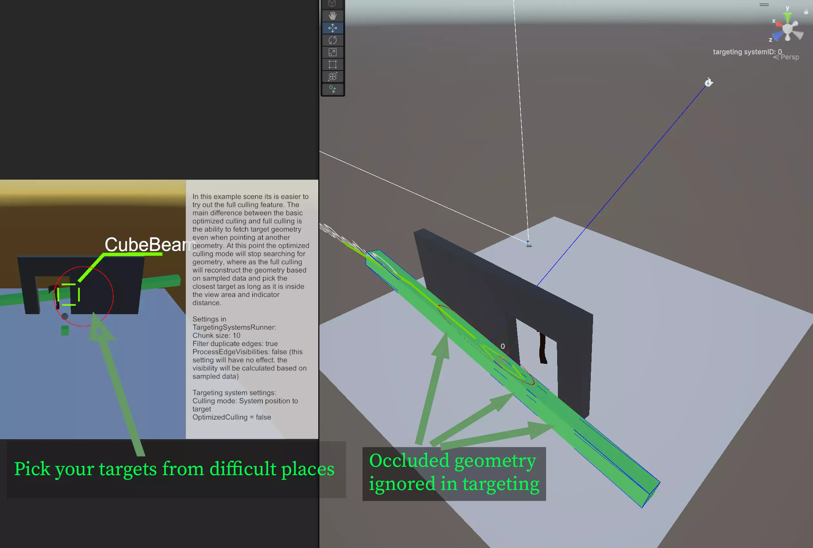Click the red X axis gizmo cone
This screenshot has width=813, height=548.
point(779,24)
